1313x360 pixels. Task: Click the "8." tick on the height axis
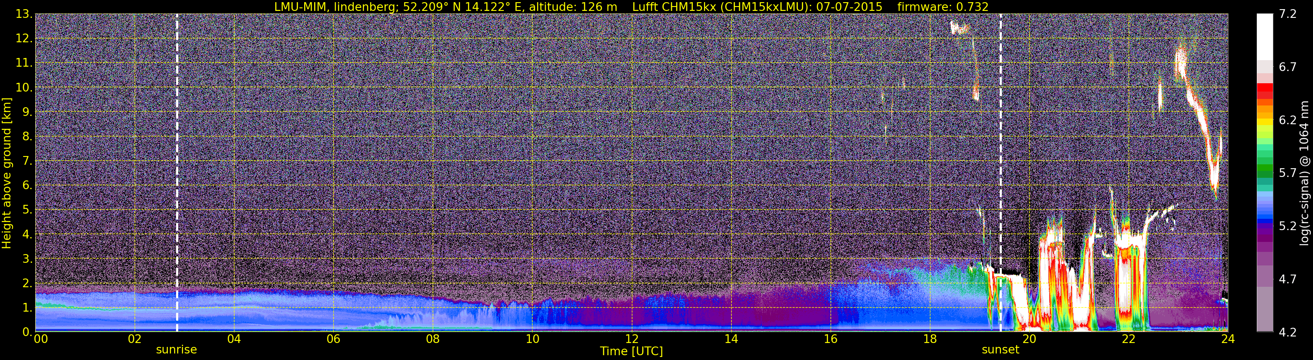coord(27,137)
